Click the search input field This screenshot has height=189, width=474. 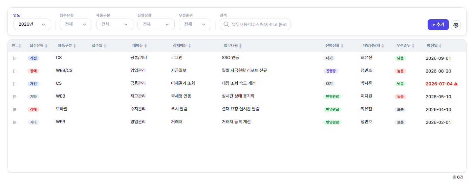[255, 24]
